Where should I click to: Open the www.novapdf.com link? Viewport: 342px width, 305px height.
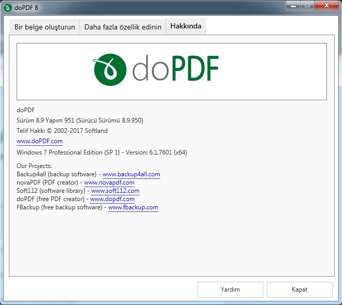pos(109,182)
